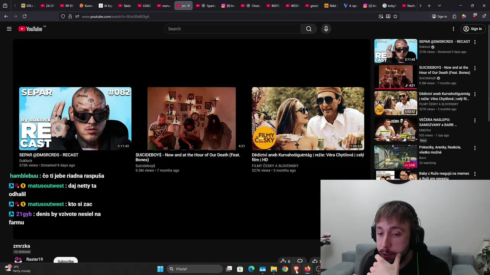Launch Brave browser from taskbar

pos(296,269)
